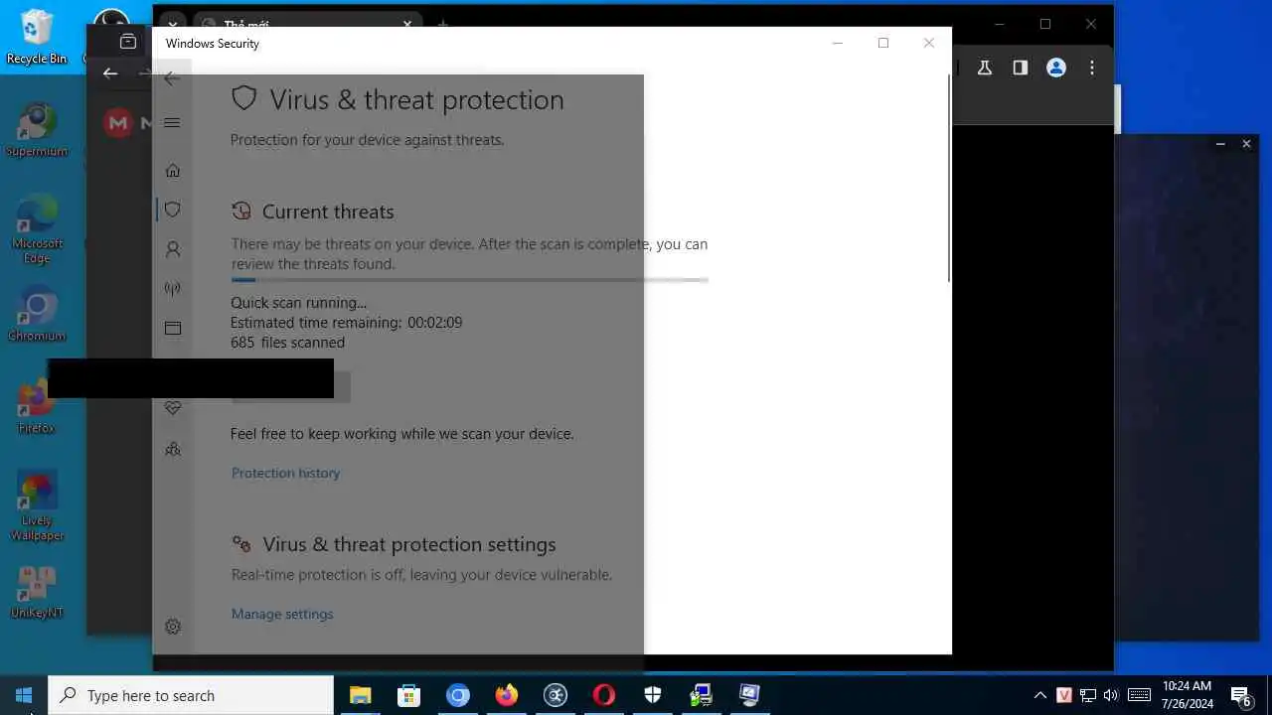Viewport: 1272px width, 715px height.
Task: Open Windows Security settings gear
Action: tap(173, 627)
